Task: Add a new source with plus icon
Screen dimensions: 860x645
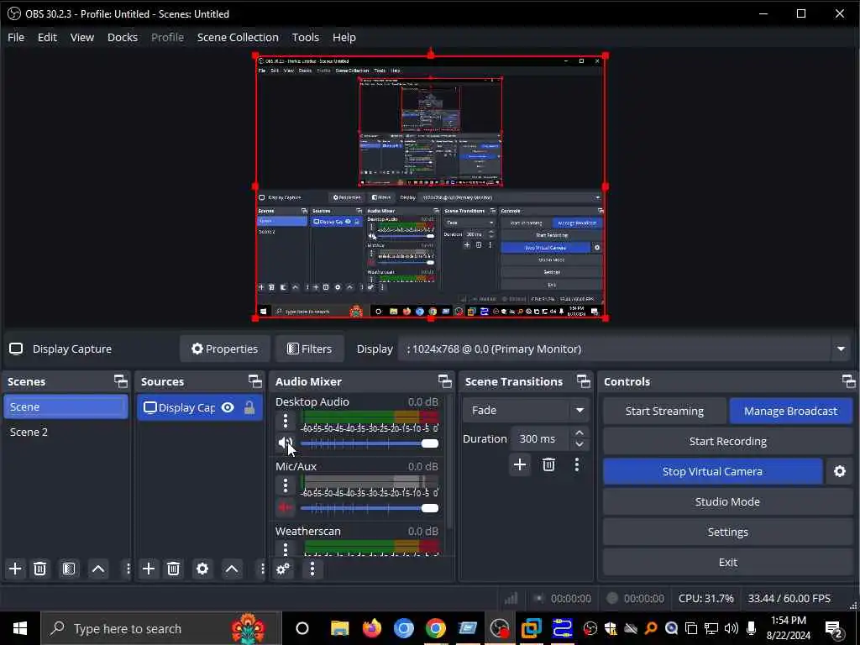Action: point(149,569)
